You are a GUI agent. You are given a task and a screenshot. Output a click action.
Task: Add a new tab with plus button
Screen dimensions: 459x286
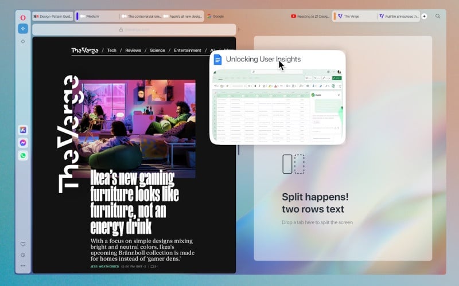point(424,17)
